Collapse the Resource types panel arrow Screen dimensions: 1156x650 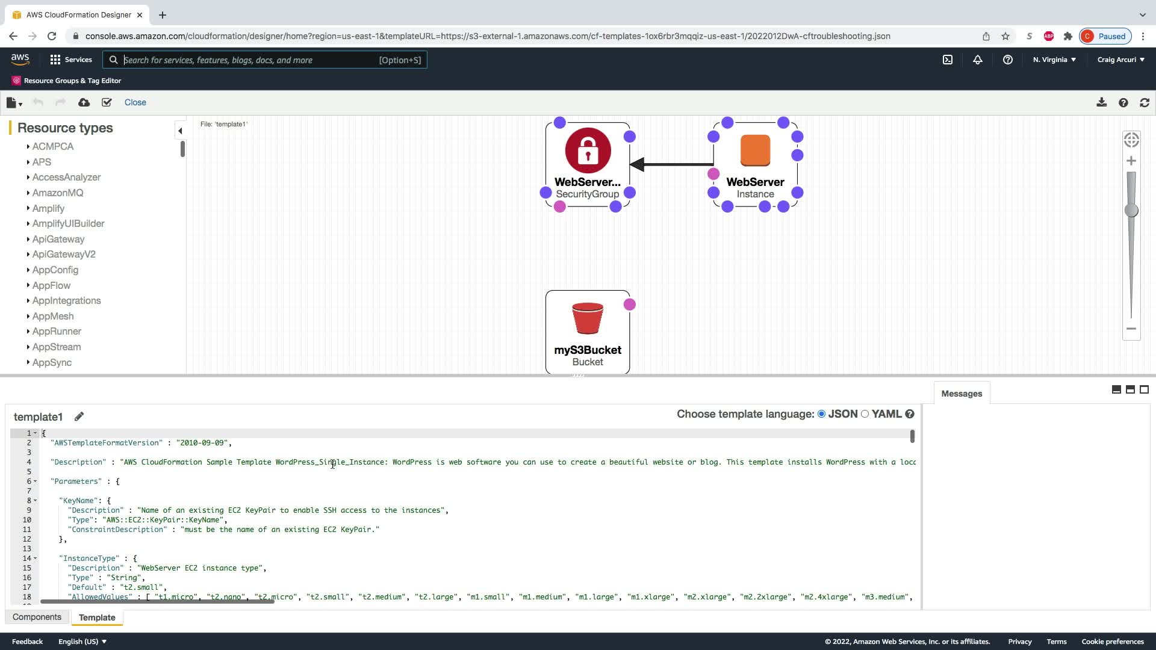(x=180, y=131)
